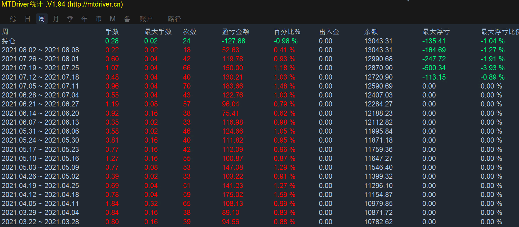Click the 手数 column header
The height and width of the screenshot is (227, 519).
tap(112, 32)
